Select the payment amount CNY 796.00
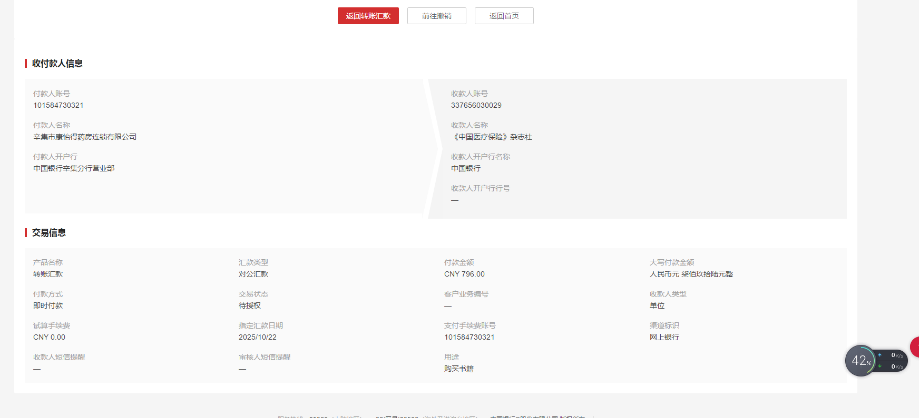This screenshot has width=919, height=418. click(464, 274)
